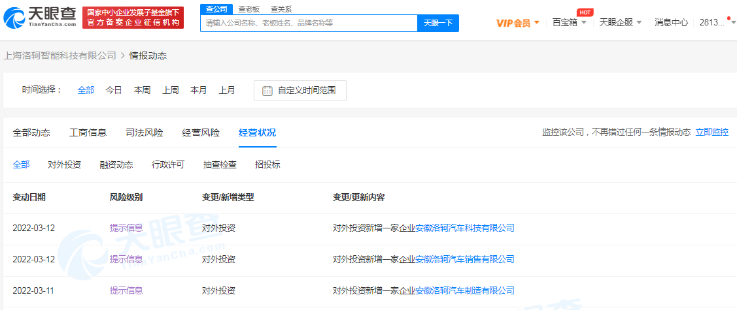Select the 本周 time filter
This screenshot has height=310, width=737.
point(142,90)
